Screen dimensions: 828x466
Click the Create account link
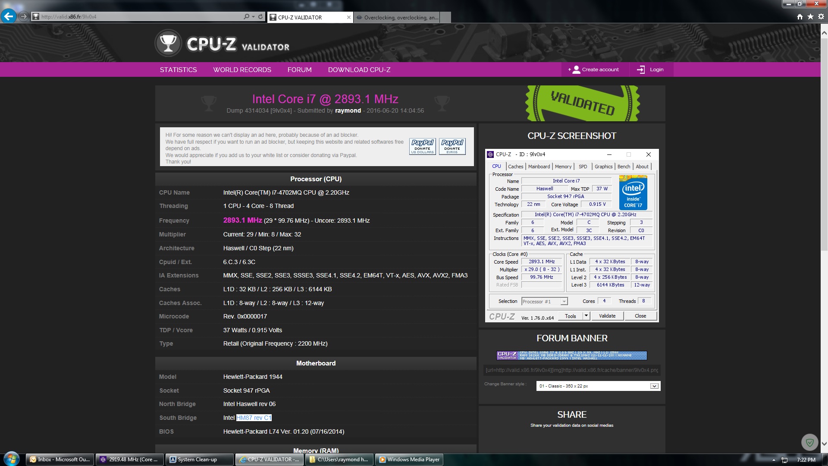pyautogui.click(x=600, y=69)
